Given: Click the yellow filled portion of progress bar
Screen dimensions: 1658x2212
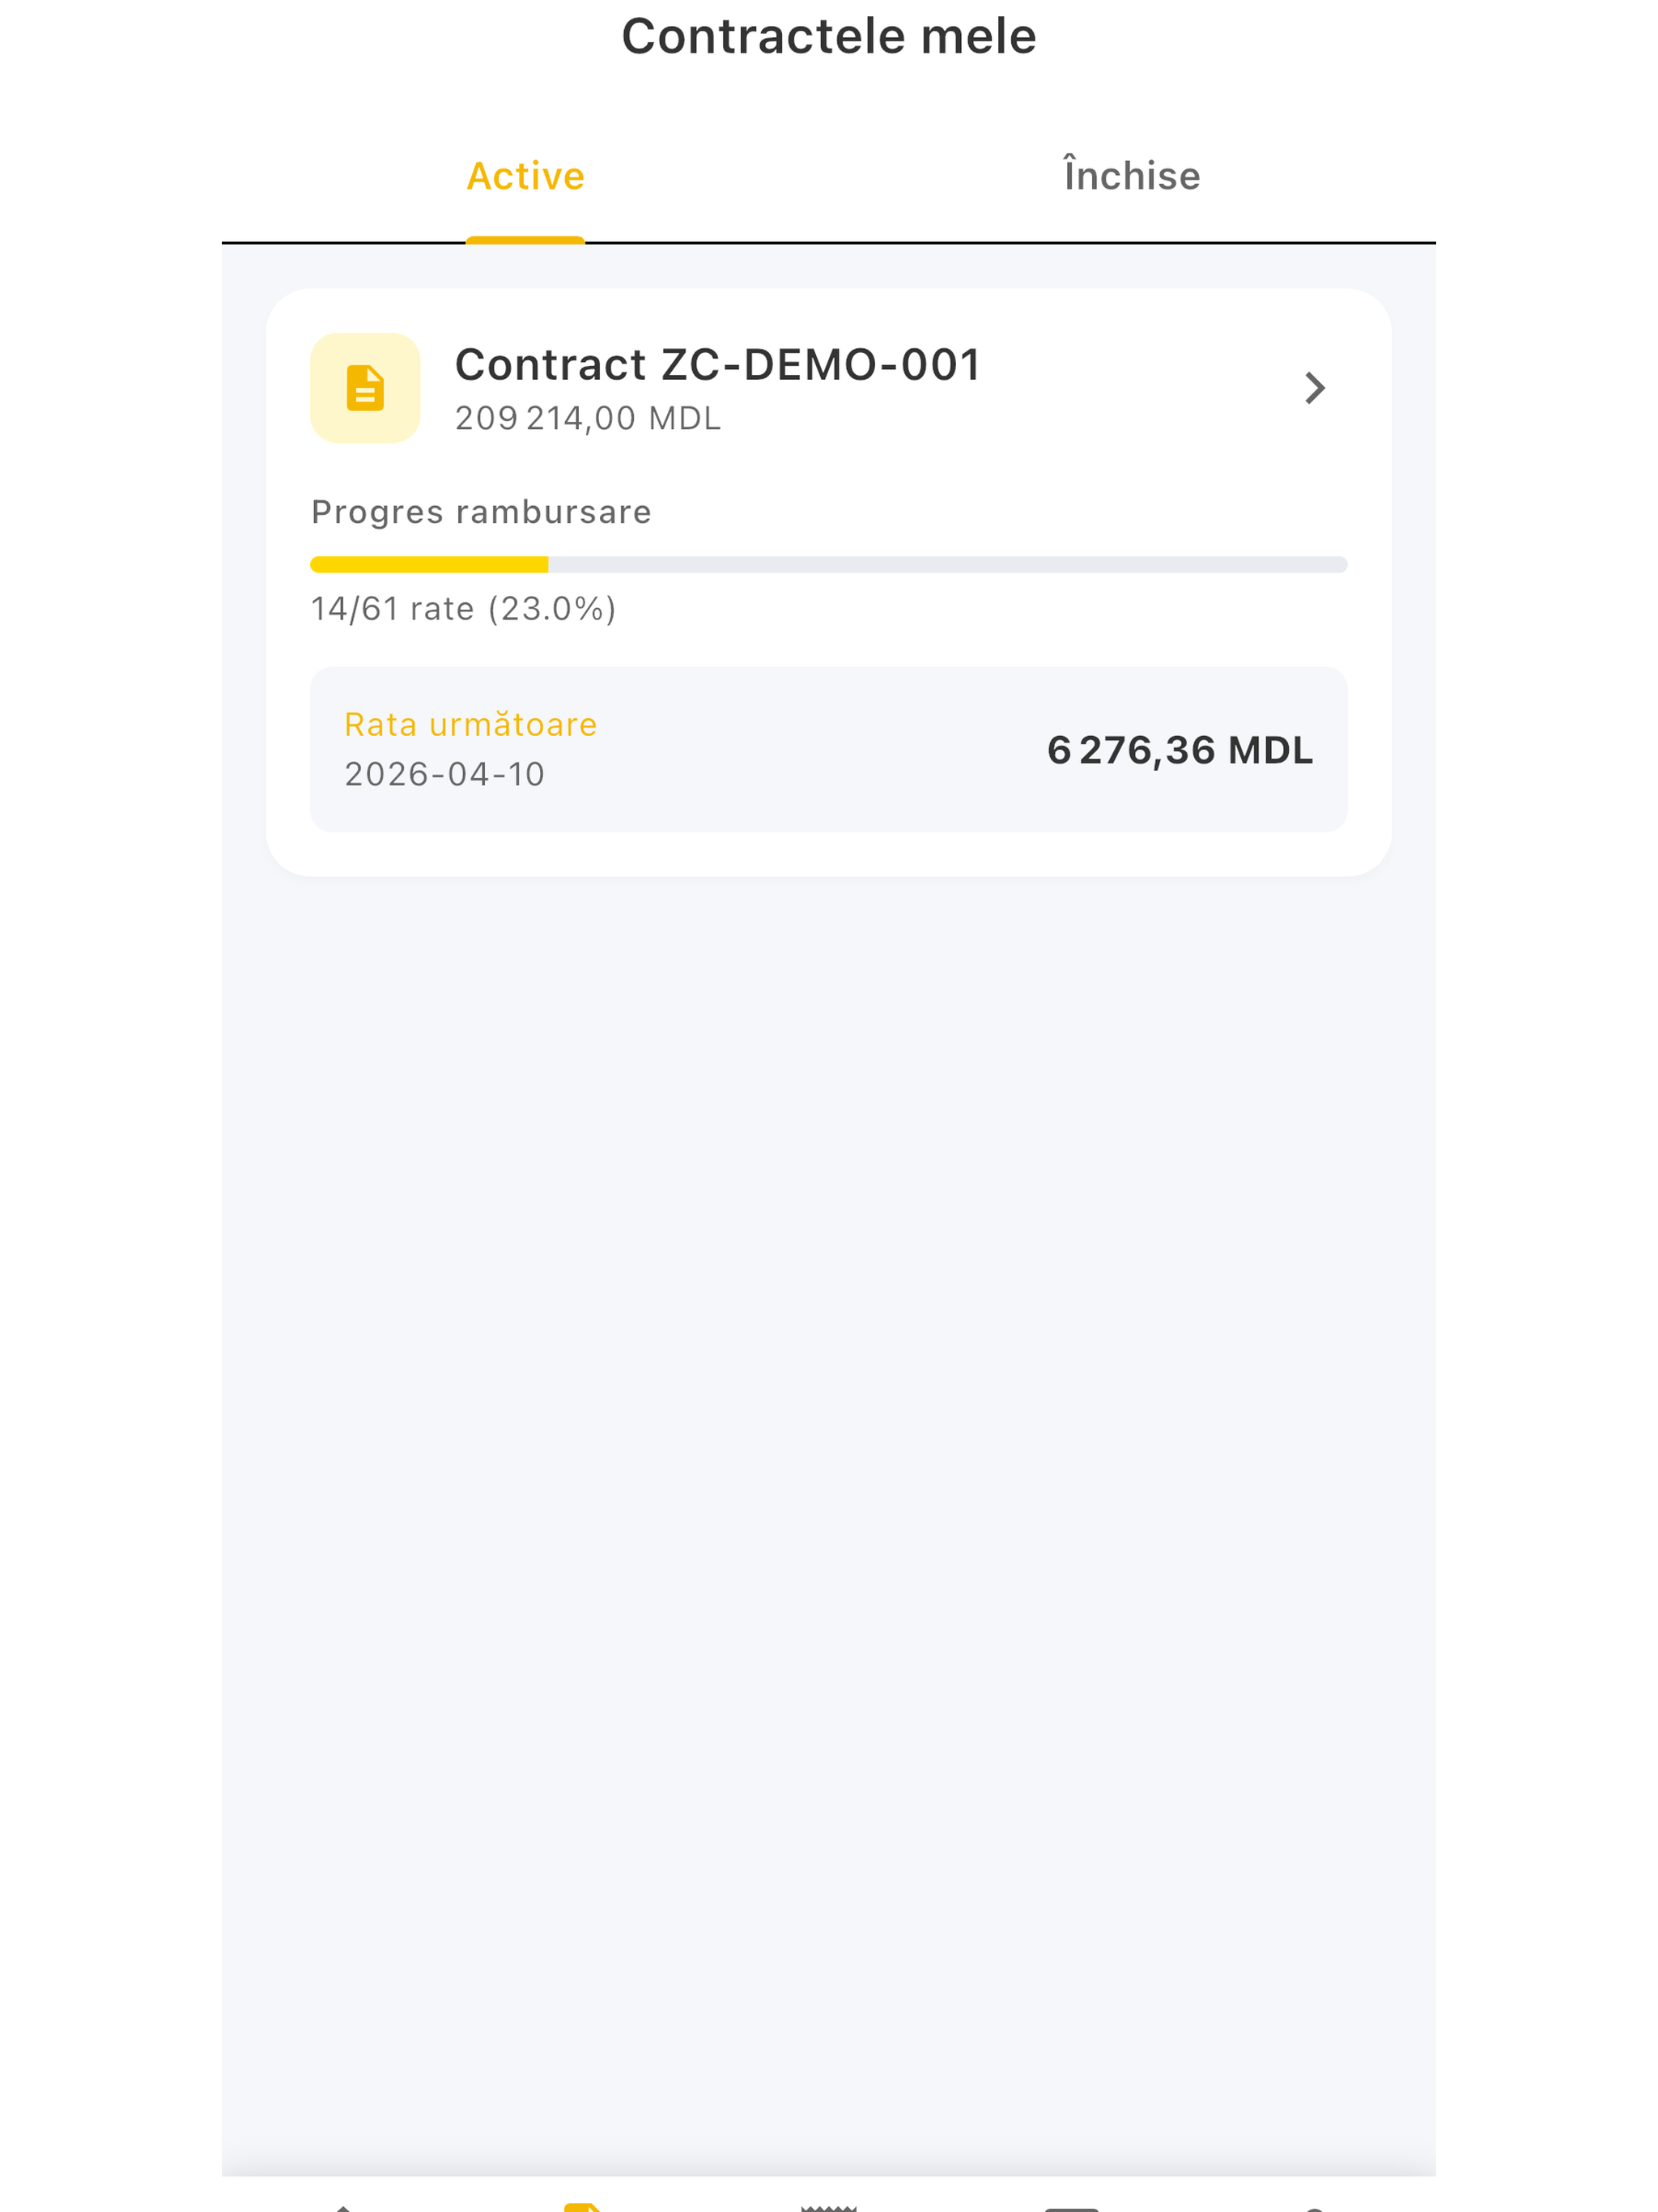Looking at the screenshot, I should click(429, 565).
